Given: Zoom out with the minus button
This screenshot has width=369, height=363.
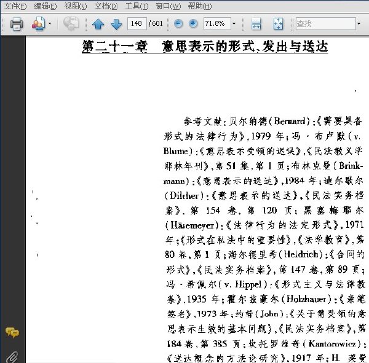Looking at the screenshot, I should 178,23.
